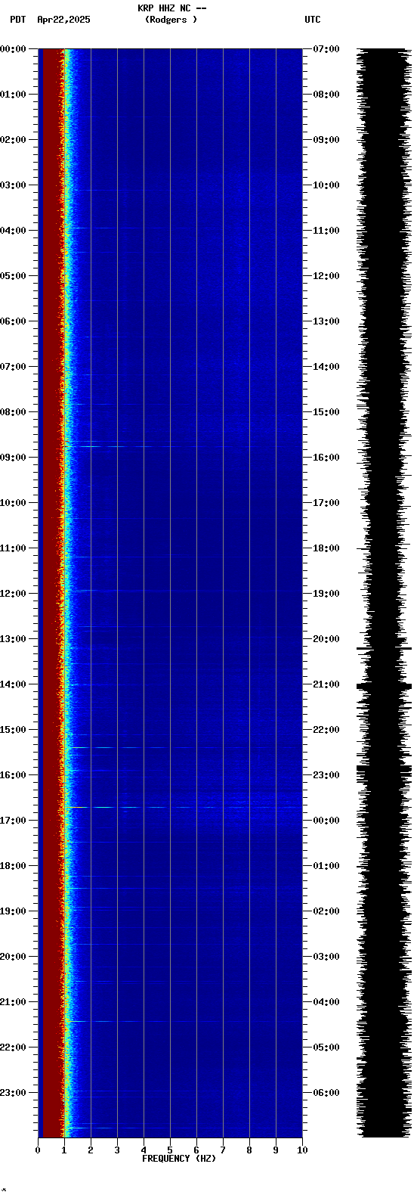This screenshot has height=1198, width=417.
Task: Click the UTC axis 23:00 label
Action: pos(326,775)
